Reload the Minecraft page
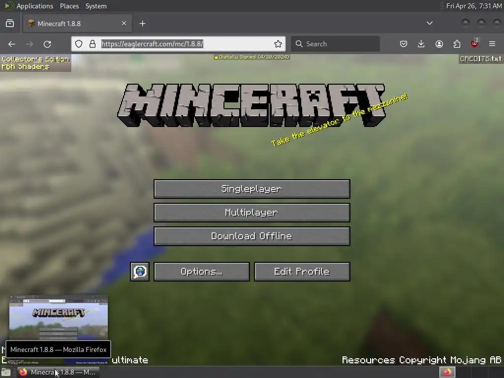The image size is (504, 378). [x=47, y=44]
